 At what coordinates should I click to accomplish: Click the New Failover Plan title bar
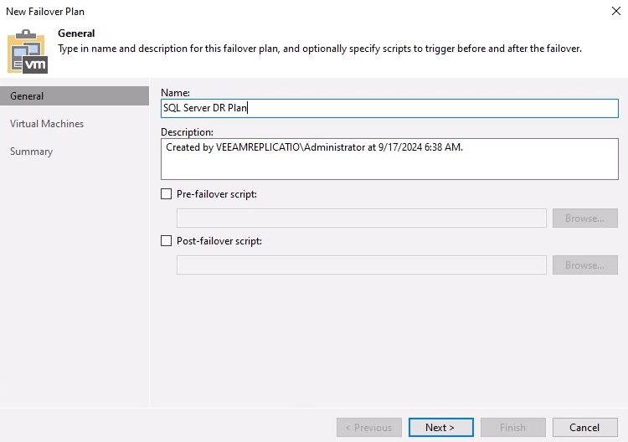tap(251, 12)
